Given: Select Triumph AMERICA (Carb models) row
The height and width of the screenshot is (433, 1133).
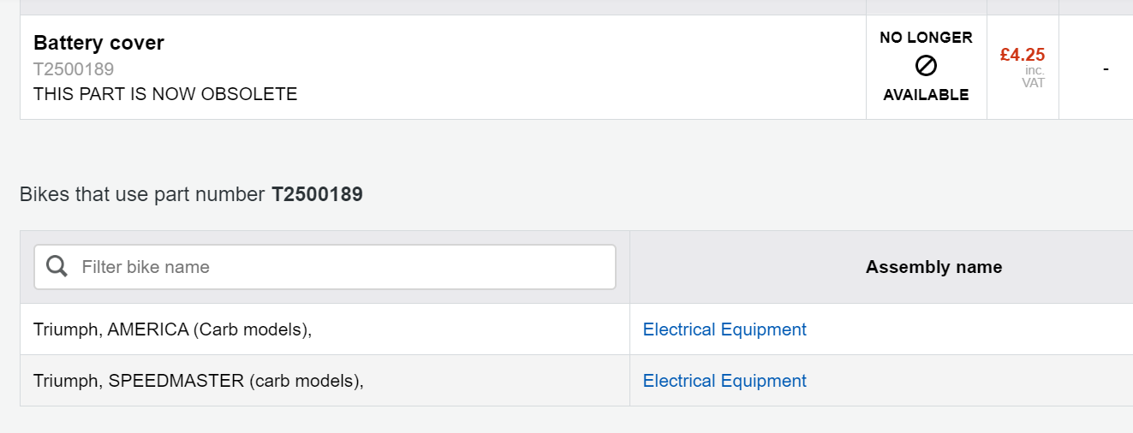Looking at the screenshot, I should pyautogui.click(x=576, y=329).
